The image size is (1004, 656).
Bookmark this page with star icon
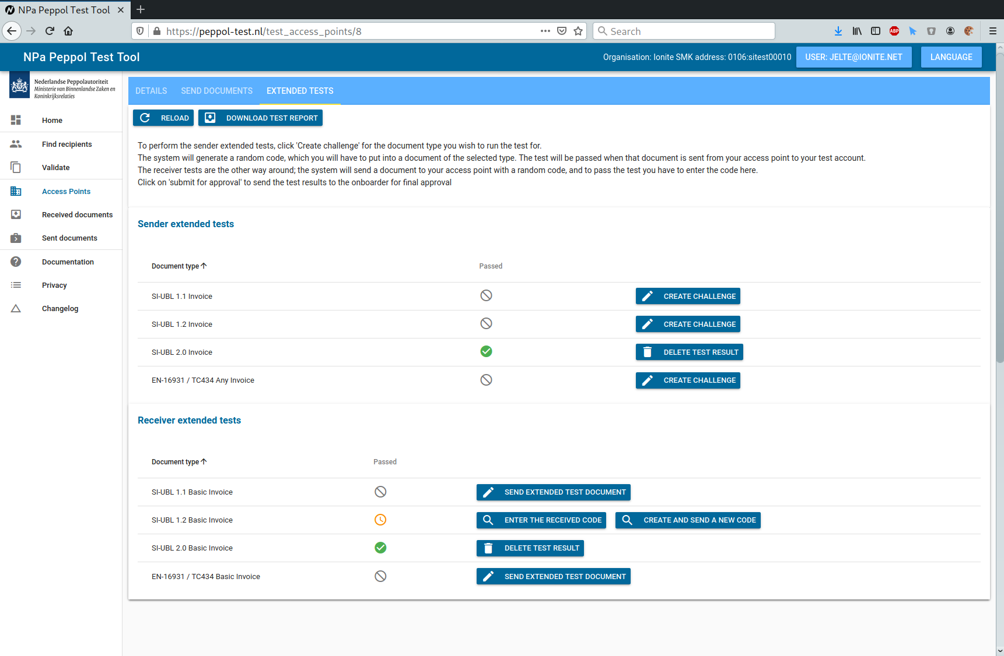(578, 31)
